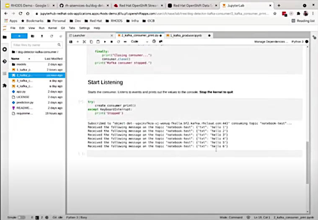Open the Git panel in left sidebar
318x220 pixels.
(x=5, y=61)
